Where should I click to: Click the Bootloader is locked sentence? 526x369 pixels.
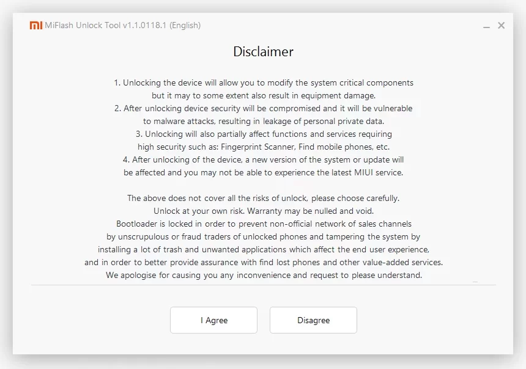263,224
